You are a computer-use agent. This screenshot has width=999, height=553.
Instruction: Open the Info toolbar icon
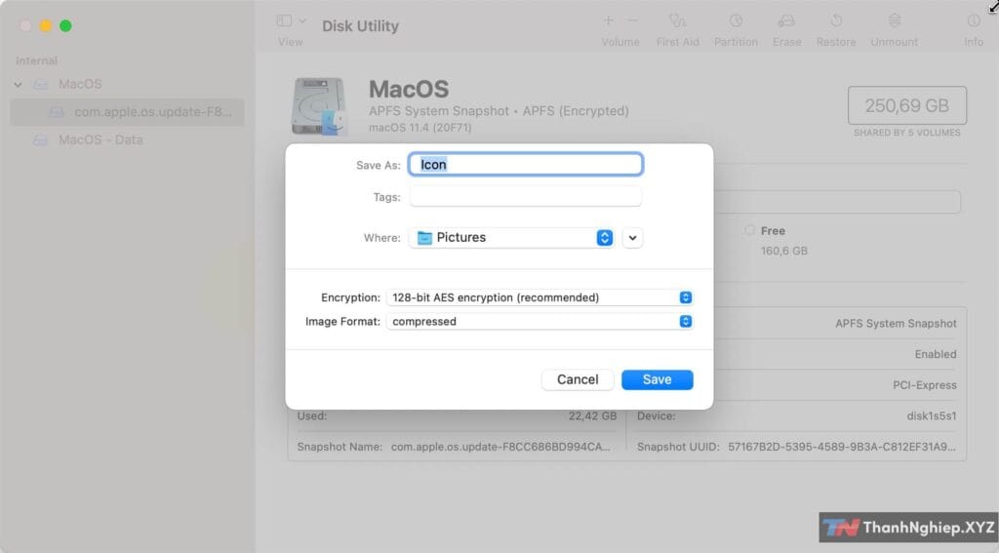(x=974, y=21)
